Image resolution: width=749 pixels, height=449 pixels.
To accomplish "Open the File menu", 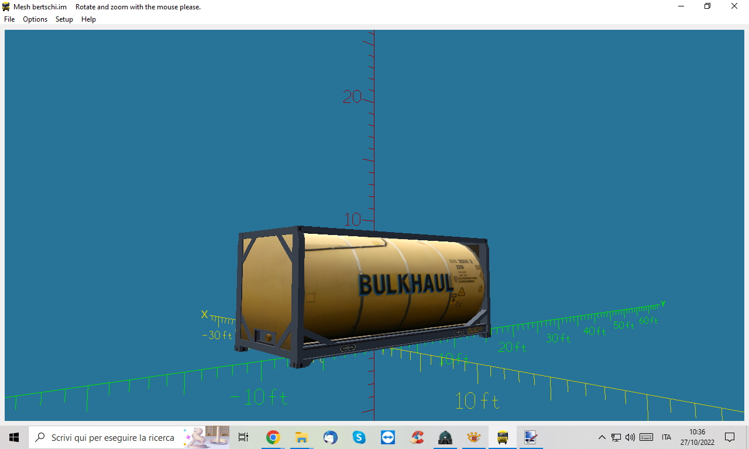I will click(x=9, y=19).
